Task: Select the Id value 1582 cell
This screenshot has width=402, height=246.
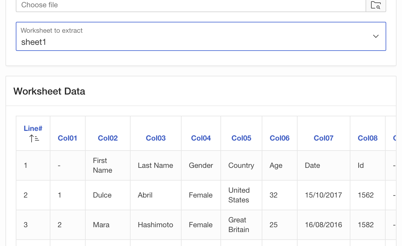Action: click(x=366, y=225)
